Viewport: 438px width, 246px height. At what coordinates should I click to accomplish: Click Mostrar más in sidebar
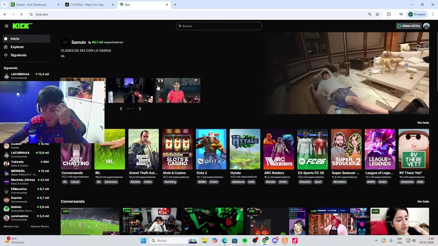pos(11,227)
